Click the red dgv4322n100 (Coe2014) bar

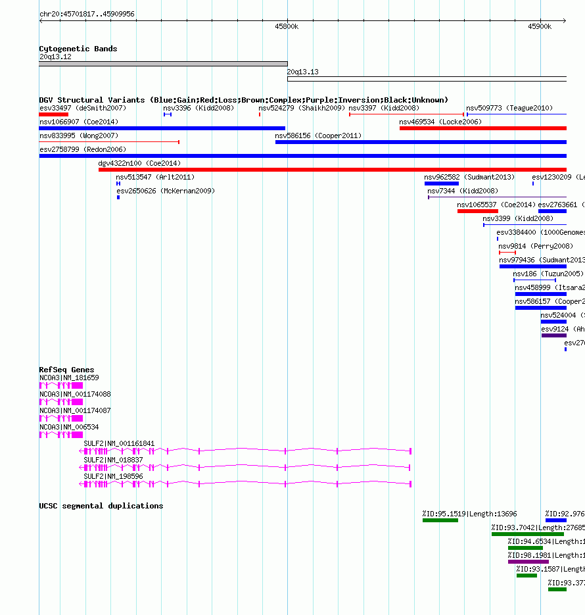pos(333,170)
